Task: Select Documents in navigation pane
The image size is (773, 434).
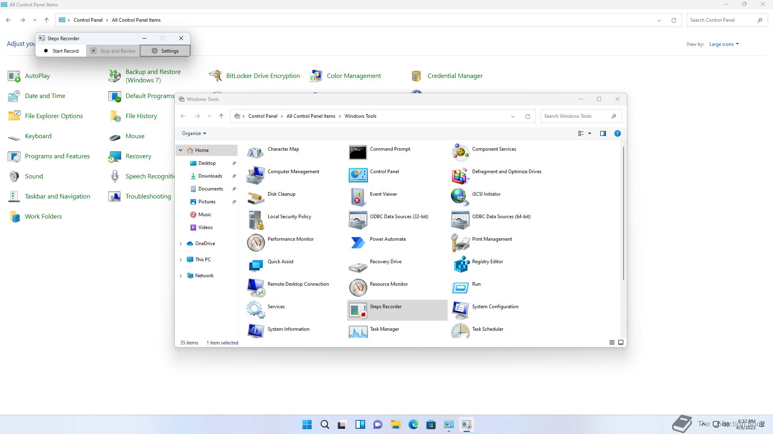Action: (211, 189)
